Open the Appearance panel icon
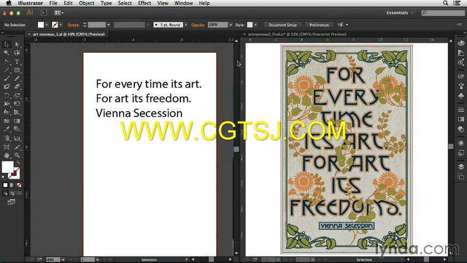 pyautogui.click(x=461, y=143)
